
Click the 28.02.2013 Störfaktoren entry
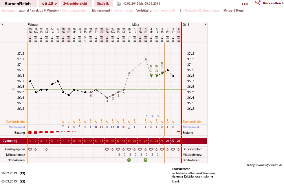[13, 173]
